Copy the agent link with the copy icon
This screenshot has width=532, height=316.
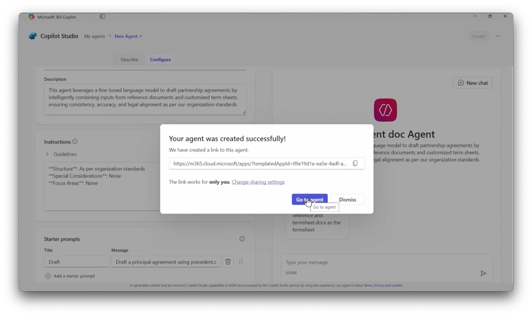pos(355,163)
